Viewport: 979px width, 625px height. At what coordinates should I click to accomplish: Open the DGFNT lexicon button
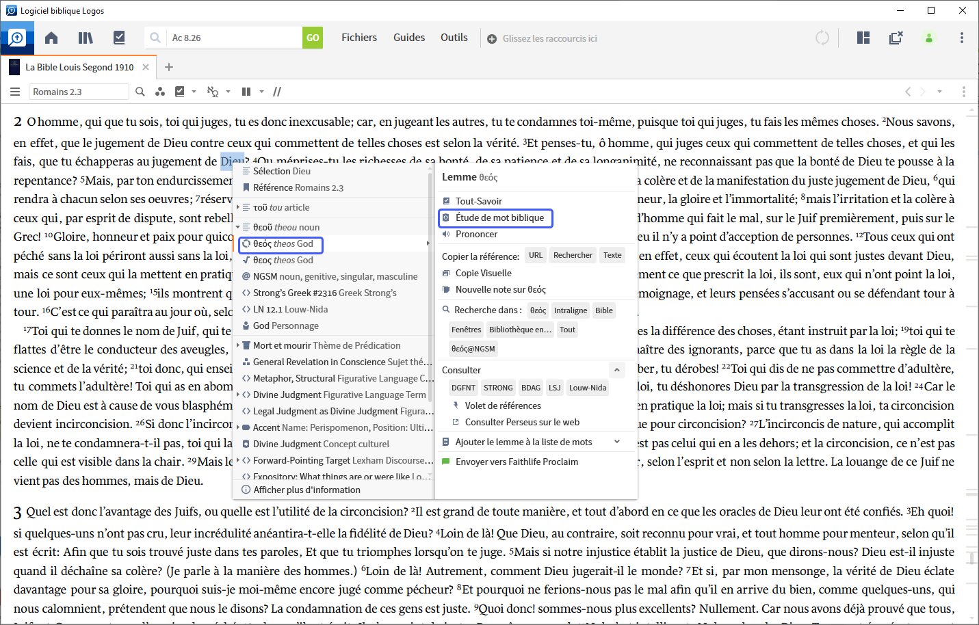pyautogui.click(x=463, y=388)
